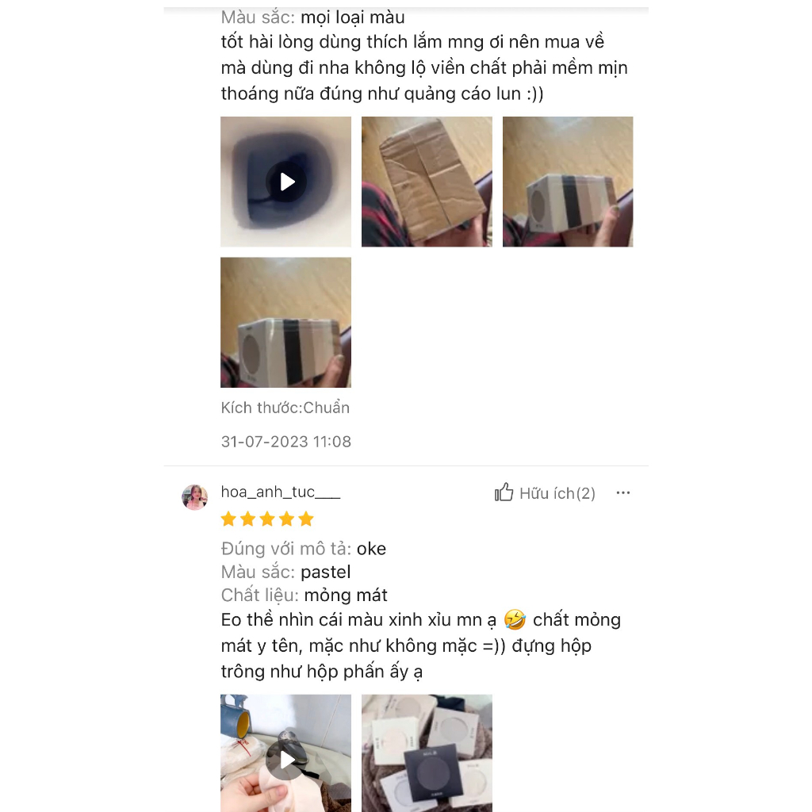
Task: Click the first gold rating star
Action: [228, 519]
